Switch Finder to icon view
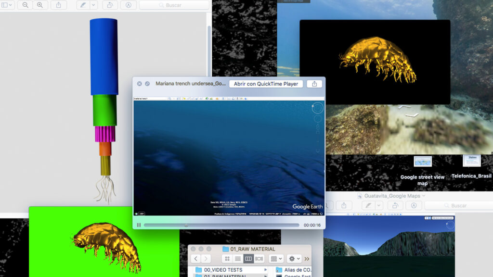The height and width of the screenshot is (277, 493). click(227, 259)
